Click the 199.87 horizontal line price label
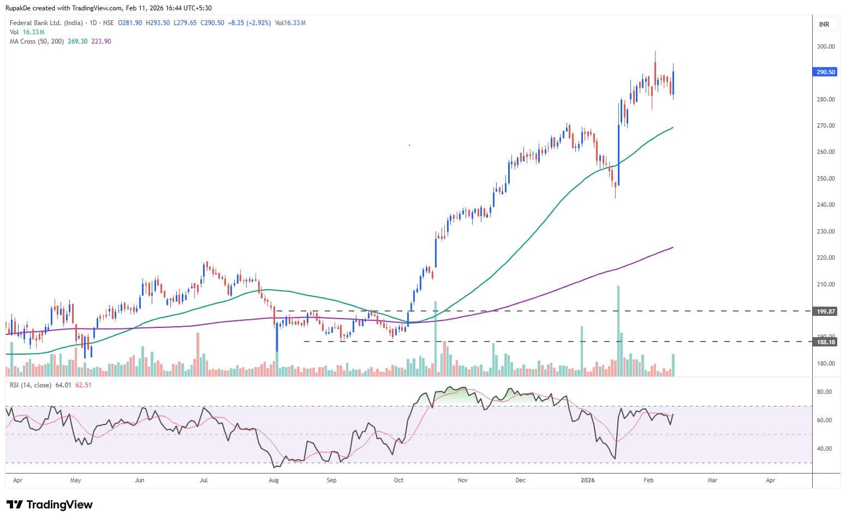Image resolution: width=846 pixels, height=521 pixels. 826,312
